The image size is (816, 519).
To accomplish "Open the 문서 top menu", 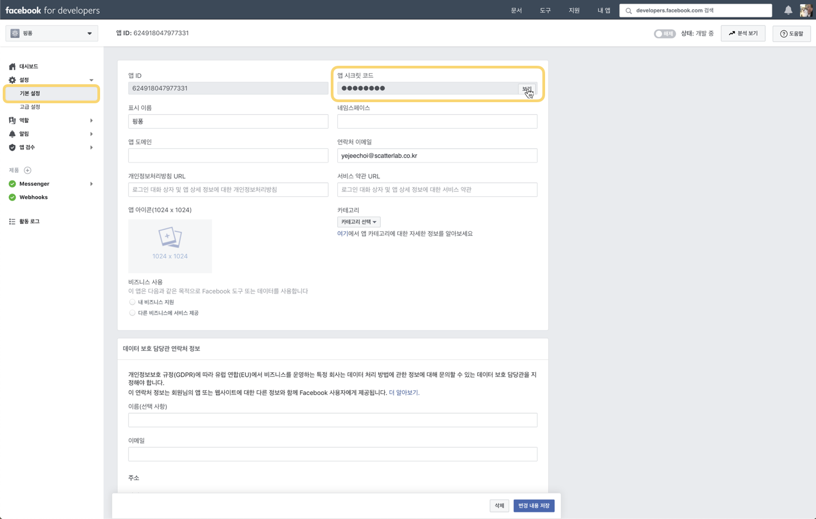I will 516,10.
